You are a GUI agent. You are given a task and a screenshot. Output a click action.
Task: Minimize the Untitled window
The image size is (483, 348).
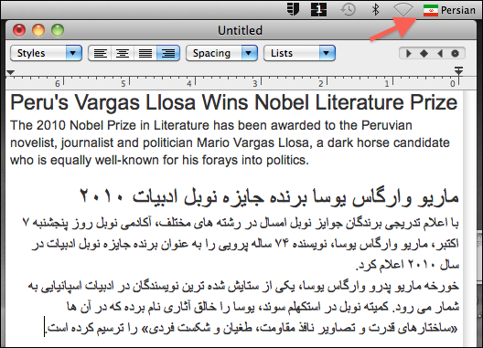(38, 30)
